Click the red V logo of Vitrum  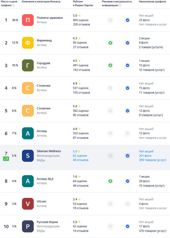[x=28, y=204]
